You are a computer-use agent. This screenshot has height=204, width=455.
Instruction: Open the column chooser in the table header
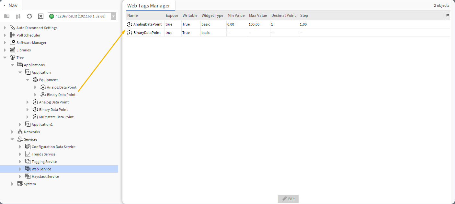pos(448,15)
